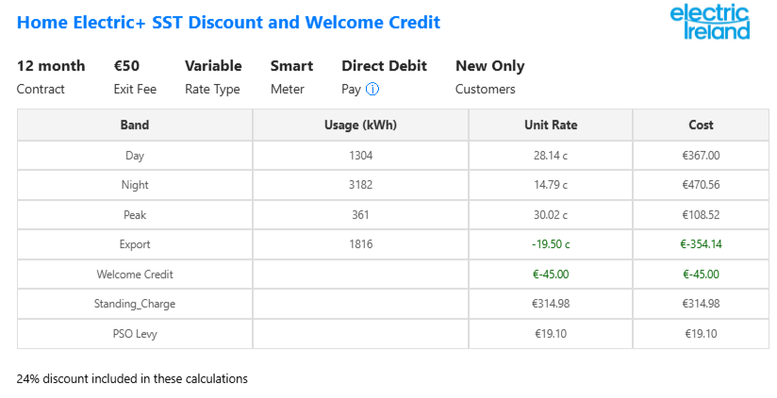The image size is (777, 398).
Task: Select the €50 Exit Fee text
Action: click(135, 77)
